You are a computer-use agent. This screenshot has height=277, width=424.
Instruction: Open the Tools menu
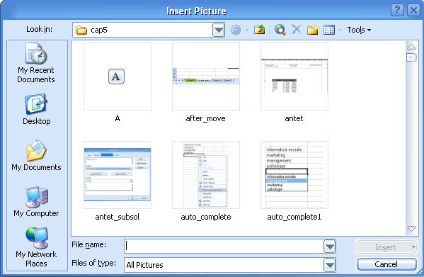tap(359, 30)
